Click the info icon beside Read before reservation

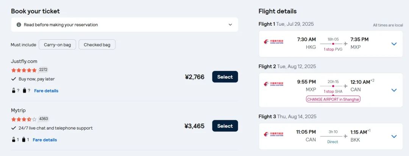click(x=19, y=25)
